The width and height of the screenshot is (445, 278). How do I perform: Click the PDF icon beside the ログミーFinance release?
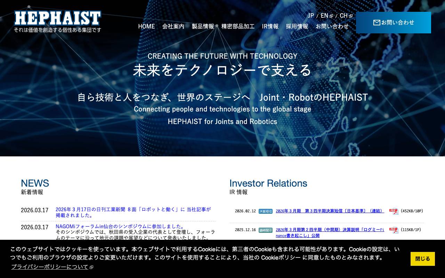click(x=394, y=229)
